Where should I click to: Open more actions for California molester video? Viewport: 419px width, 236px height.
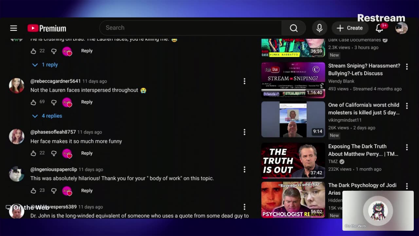coord(407,106)
